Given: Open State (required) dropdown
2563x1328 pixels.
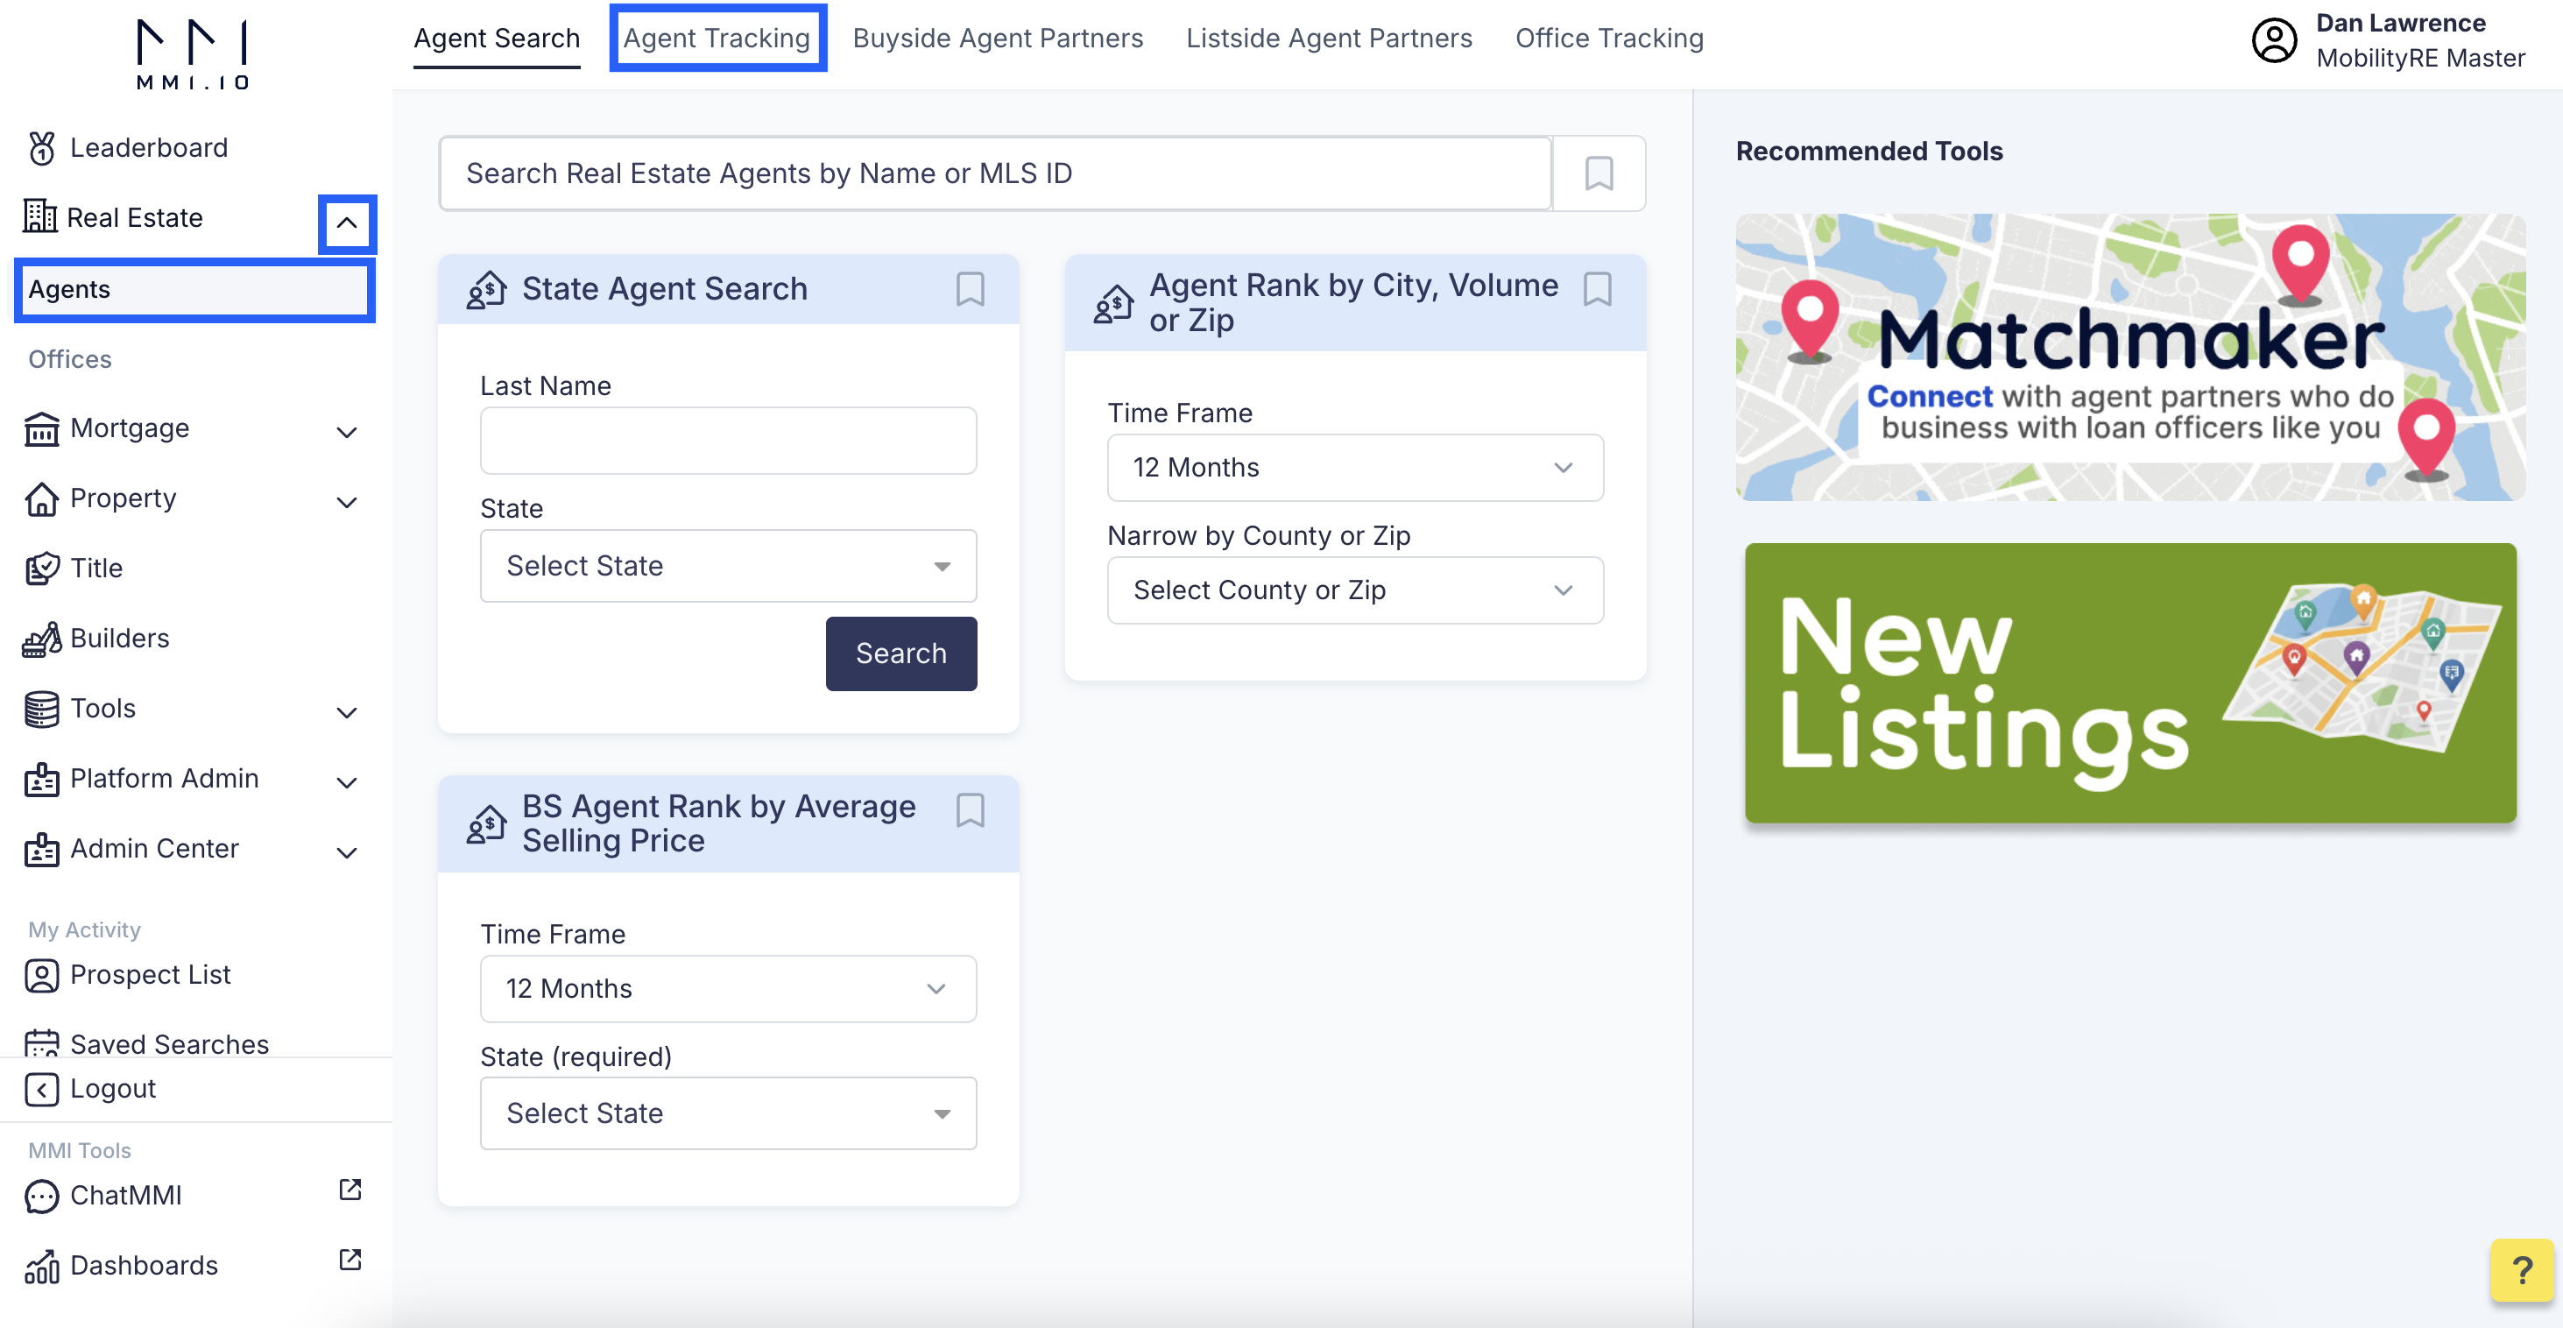Looking at the screenshot, I should click(727, 1113).
